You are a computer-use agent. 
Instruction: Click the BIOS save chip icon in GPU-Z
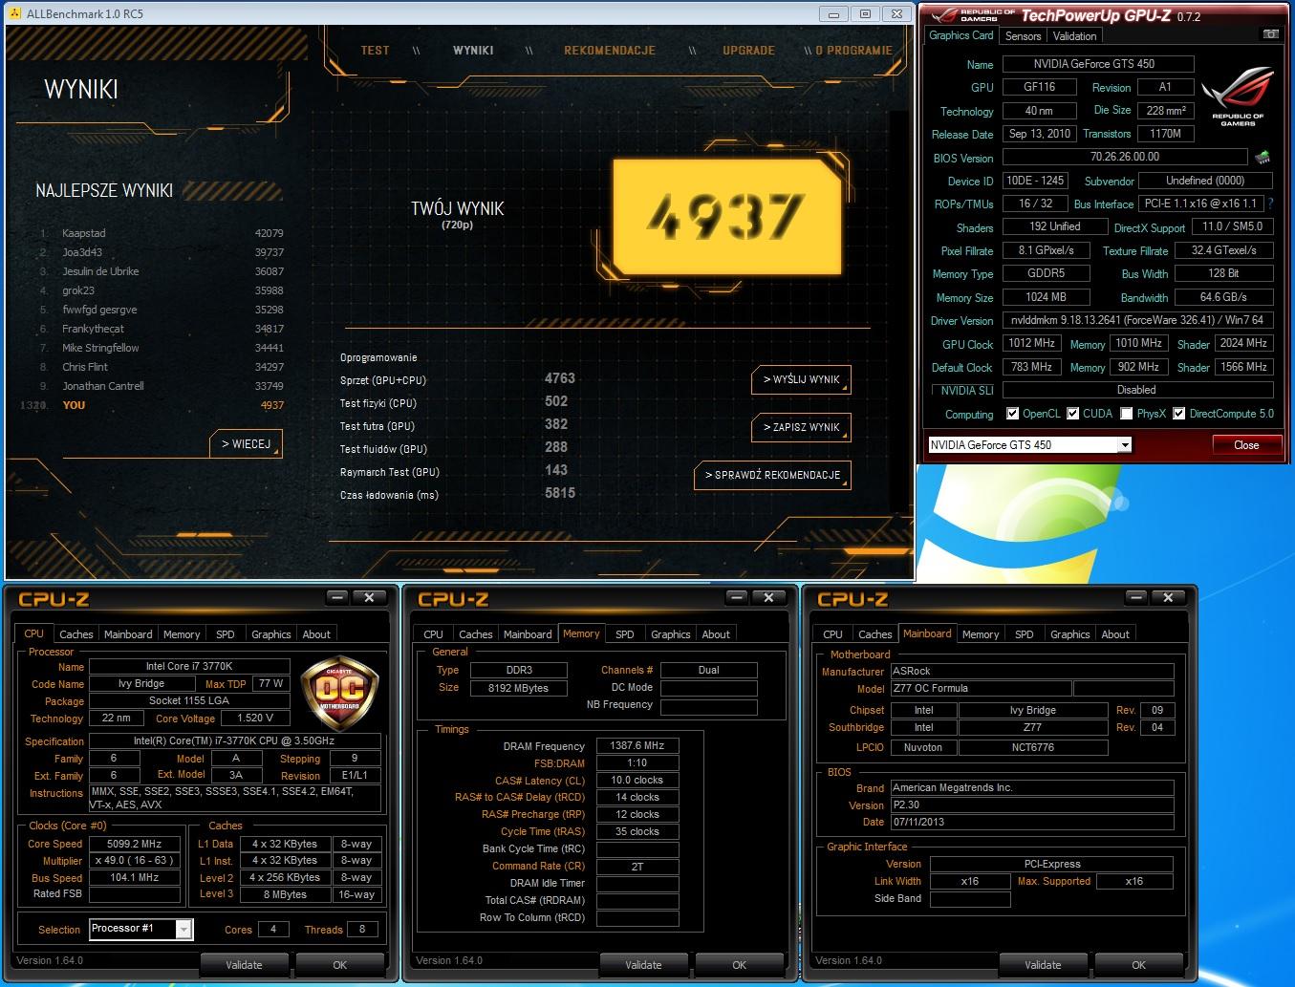[x=1263, y=158]
